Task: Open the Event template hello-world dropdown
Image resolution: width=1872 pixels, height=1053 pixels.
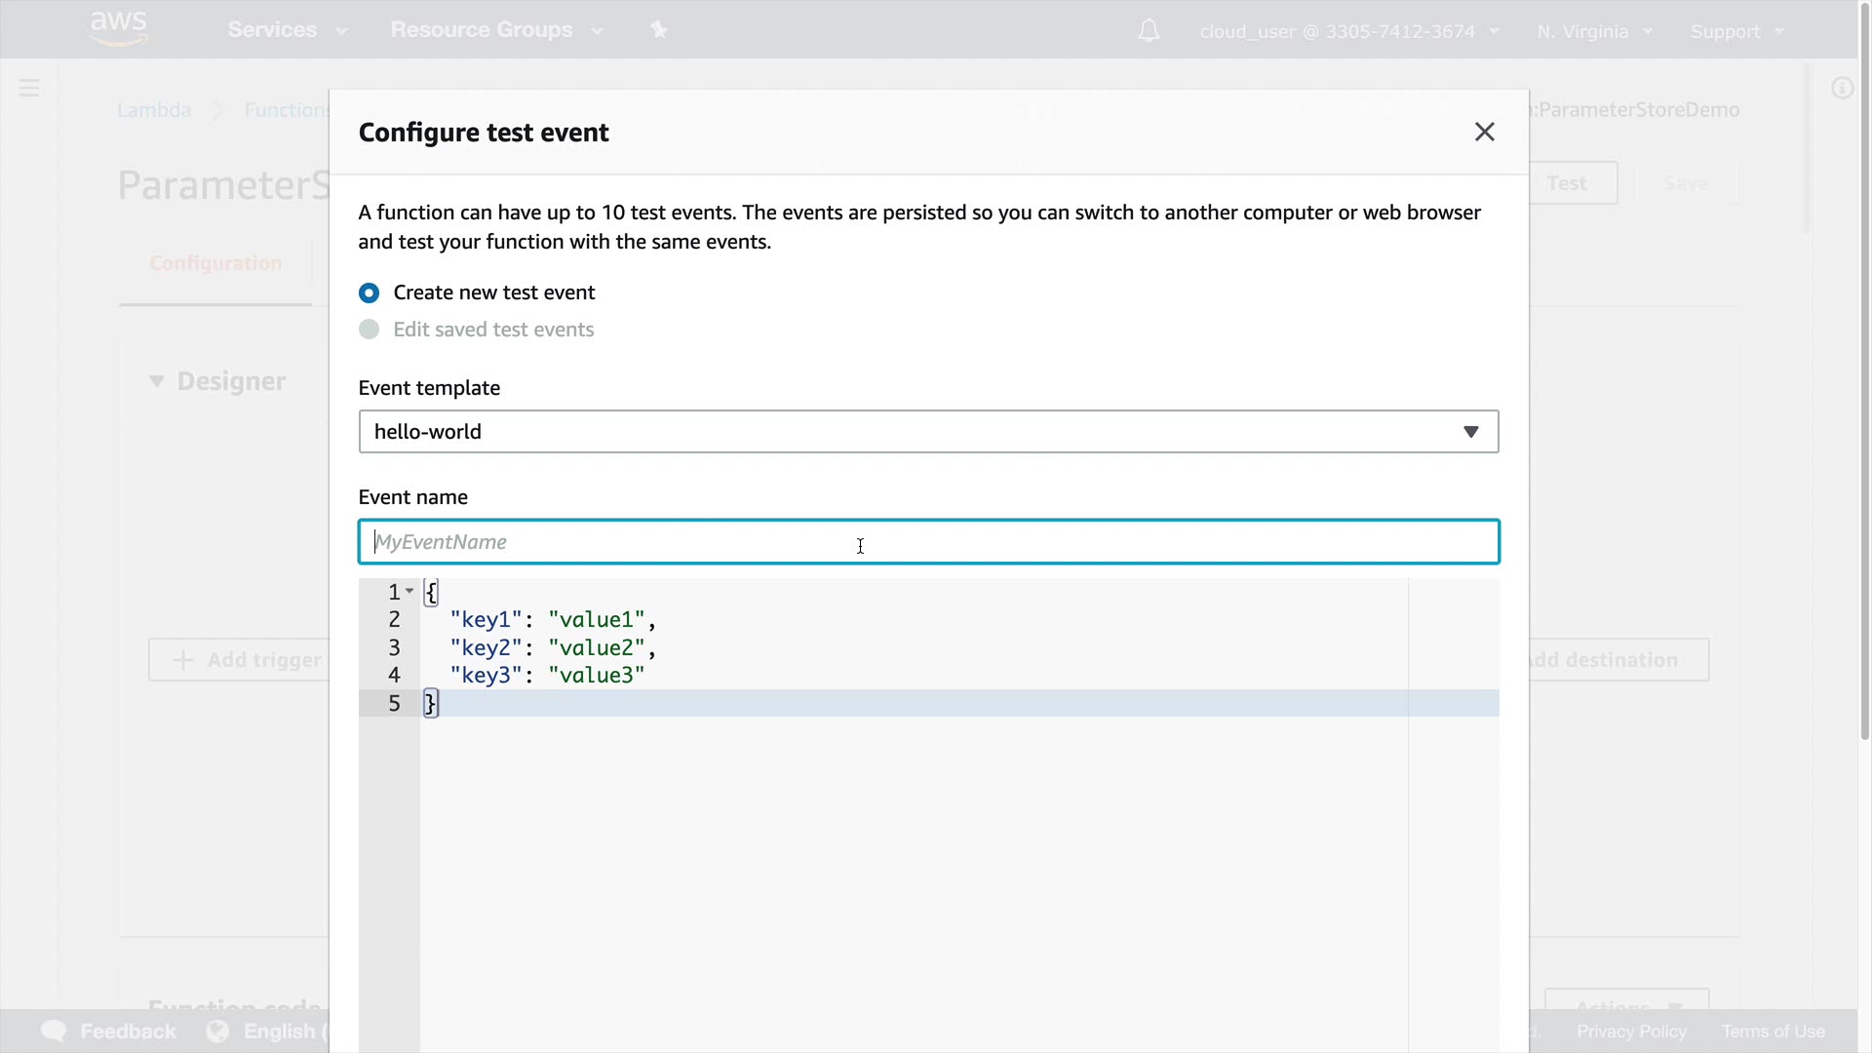Action: (927, 432)
